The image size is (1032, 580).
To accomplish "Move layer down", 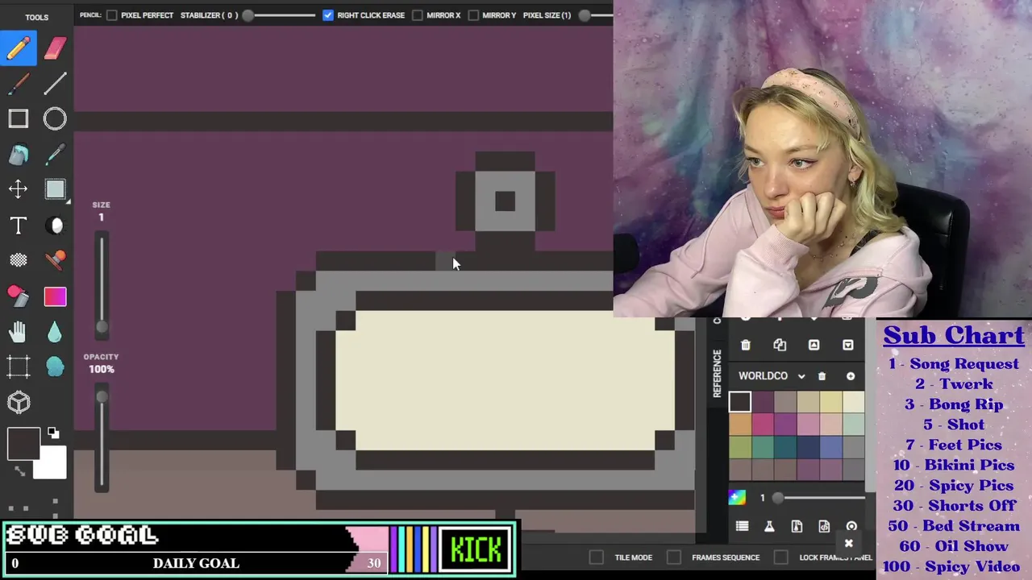I will [x=847, y=345].
